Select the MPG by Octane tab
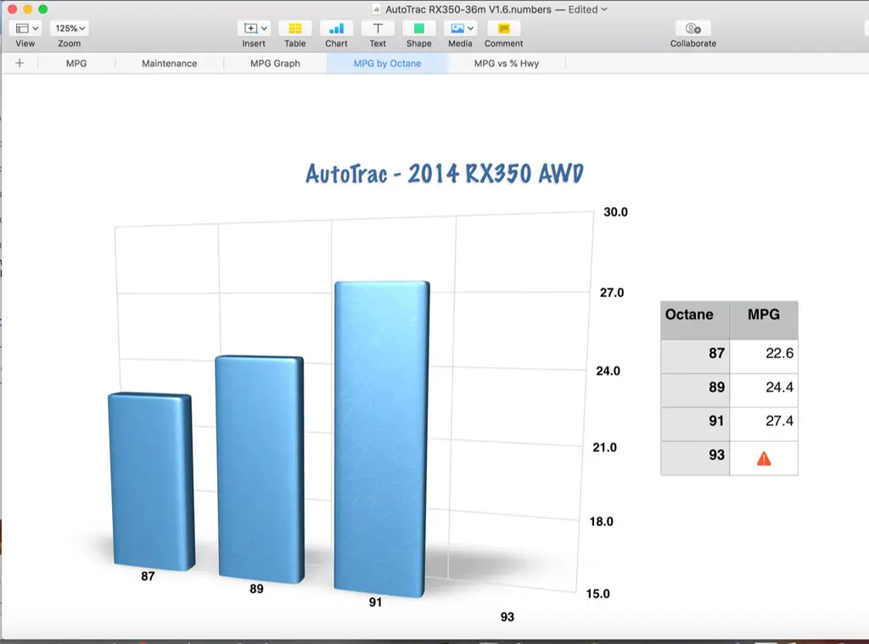Image resolution: width=869 pixels, height=644 pixels. 387,63
